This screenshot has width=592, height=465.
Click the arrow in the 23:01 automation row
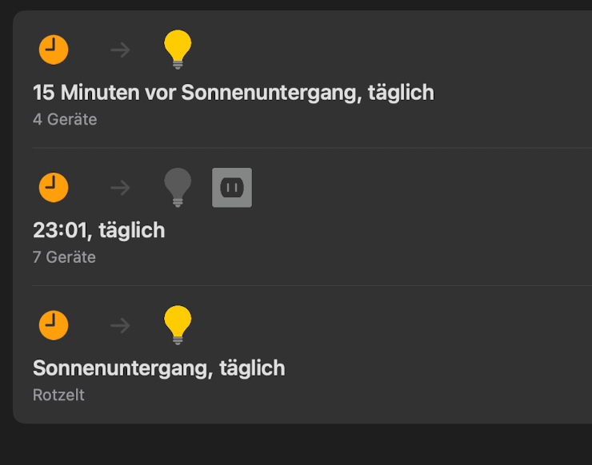click(120, 188)
